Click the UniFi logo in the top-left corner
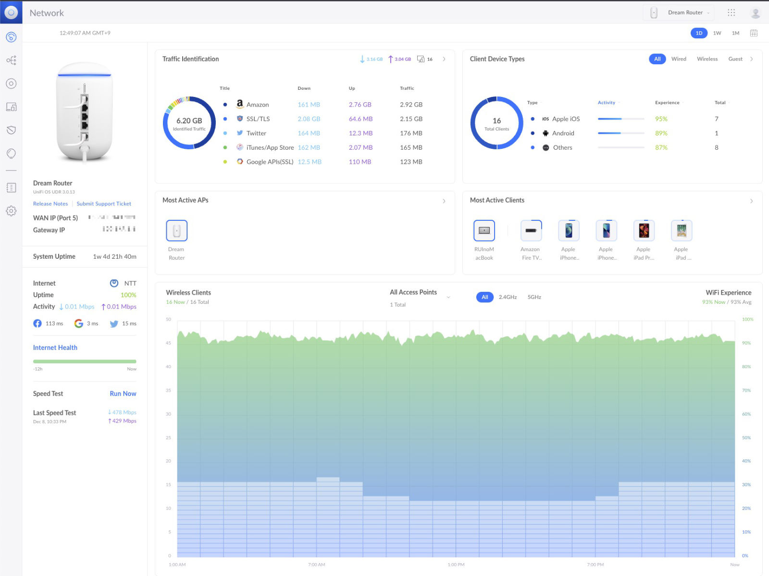769x576 pixels. 11,12
